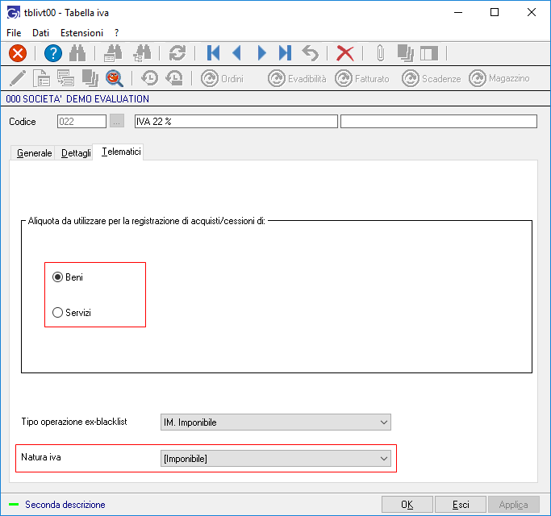The height and width of the screenshot is (516, 551).
Task: Click the tblivt00 application icon in title bar
Action: point(14,13)
